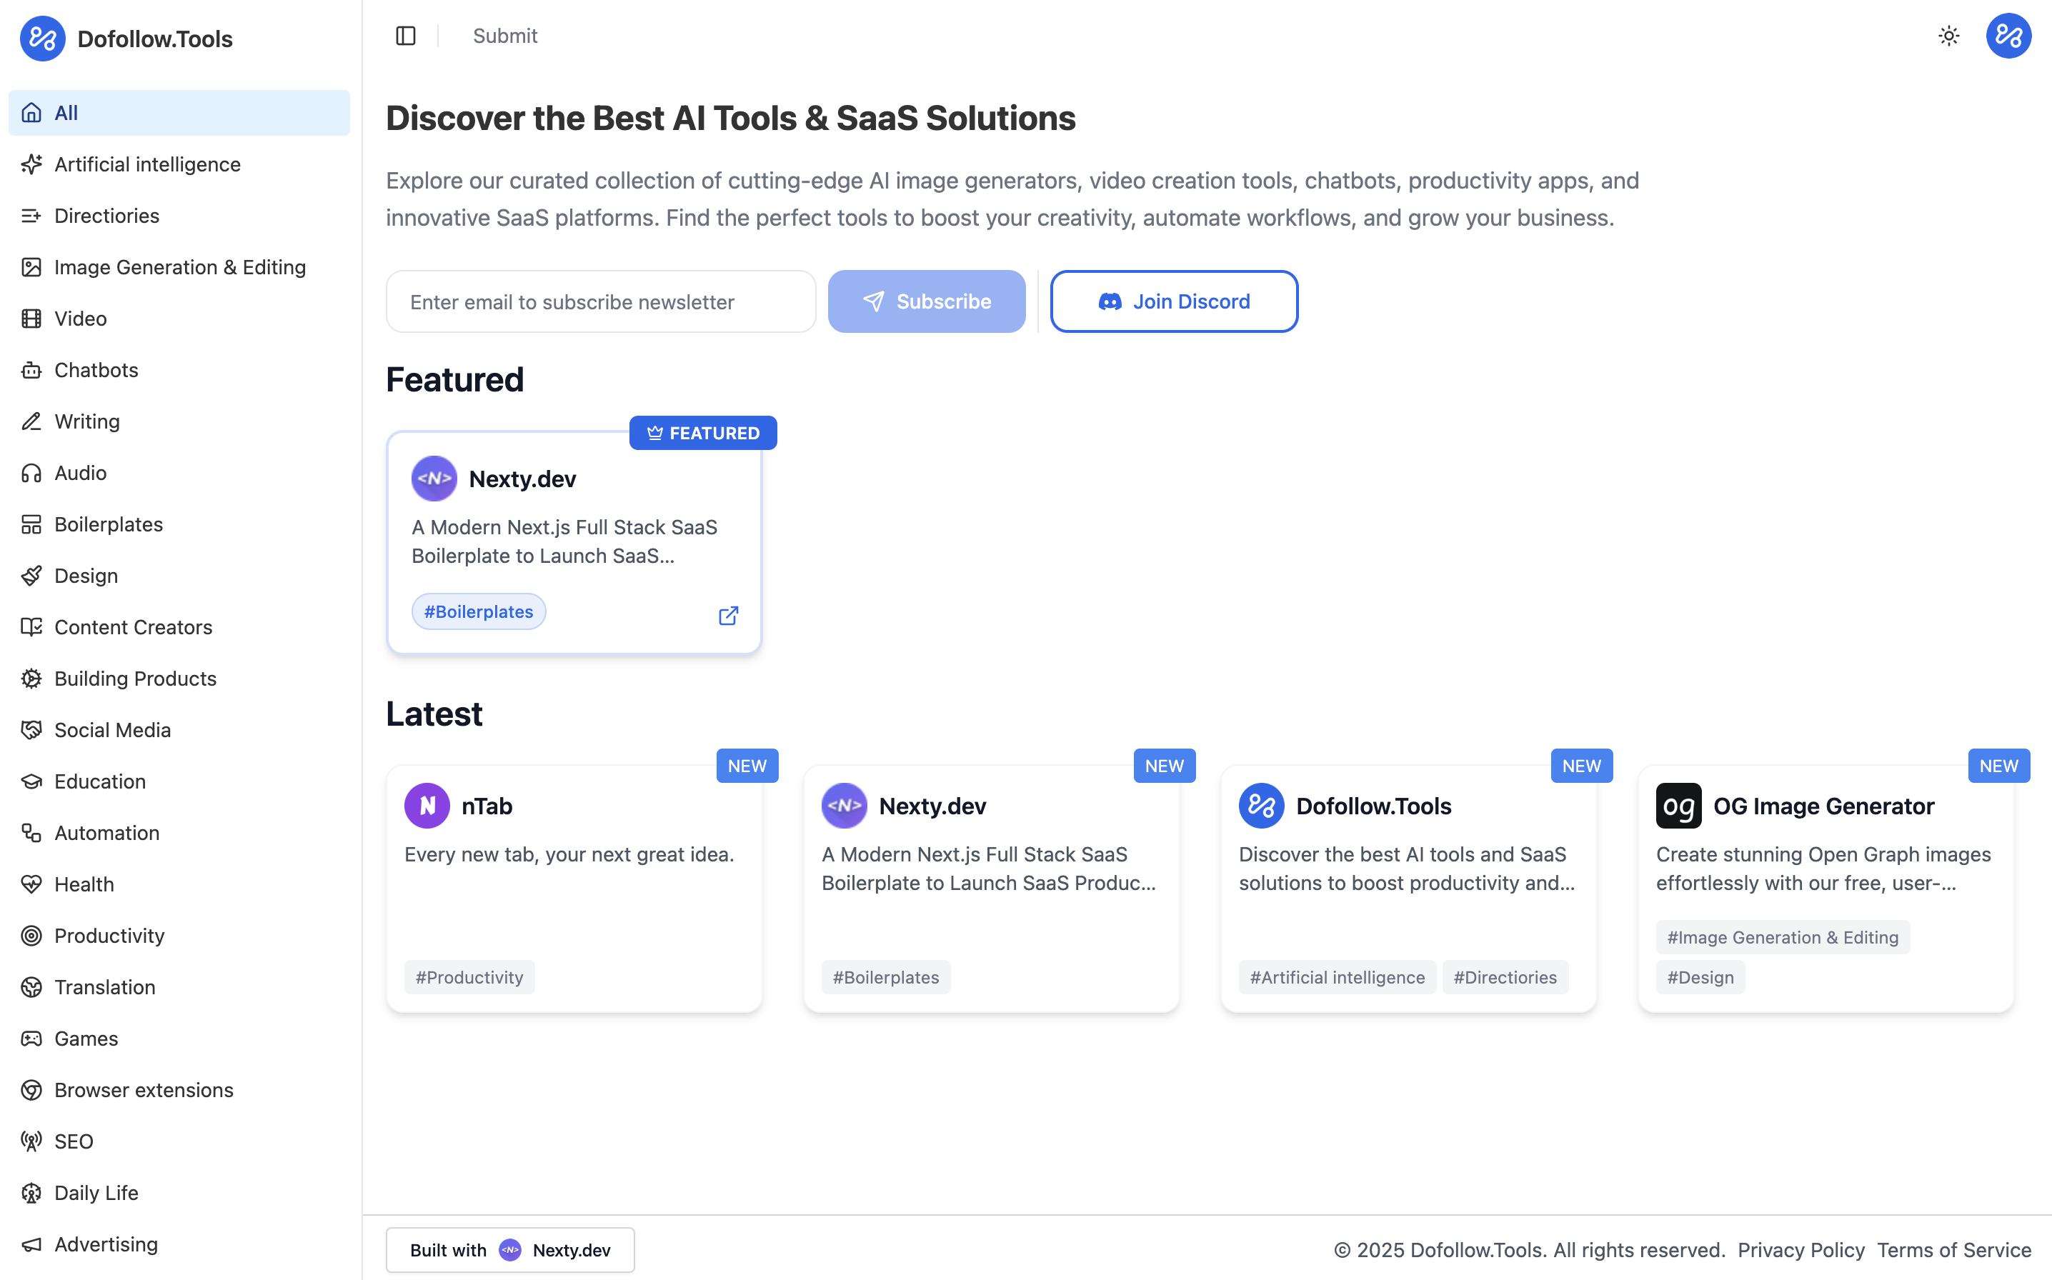Open external link icon on Nexty.dev card
The image size is (2052, 1280).
(728, 616)
